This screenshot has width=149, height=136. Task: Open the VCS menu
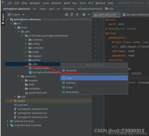coord(90,3)
